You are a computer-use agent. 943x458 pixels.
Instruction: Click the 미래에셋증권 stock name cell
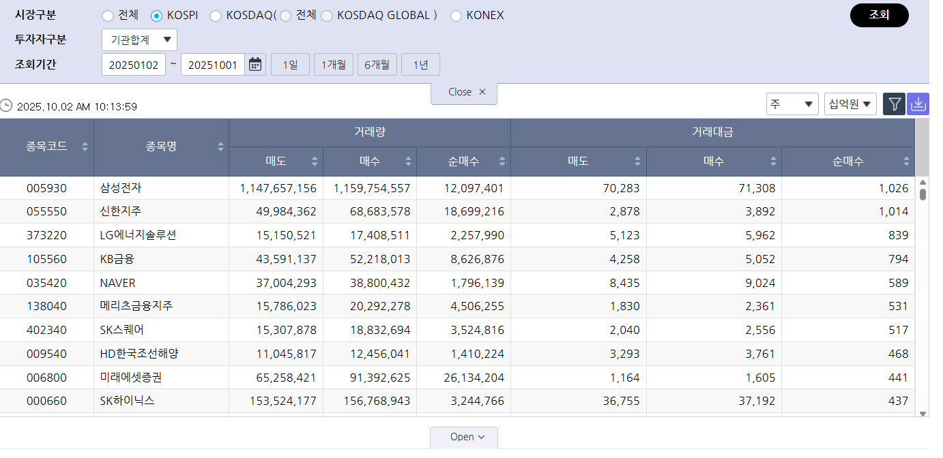coord(161,377)
